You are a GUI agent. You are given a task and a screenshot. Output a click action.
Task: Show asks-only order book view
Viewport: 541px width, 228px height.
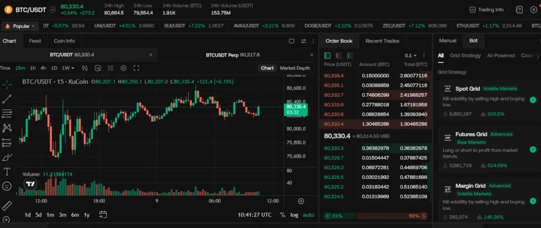[339, 56]
